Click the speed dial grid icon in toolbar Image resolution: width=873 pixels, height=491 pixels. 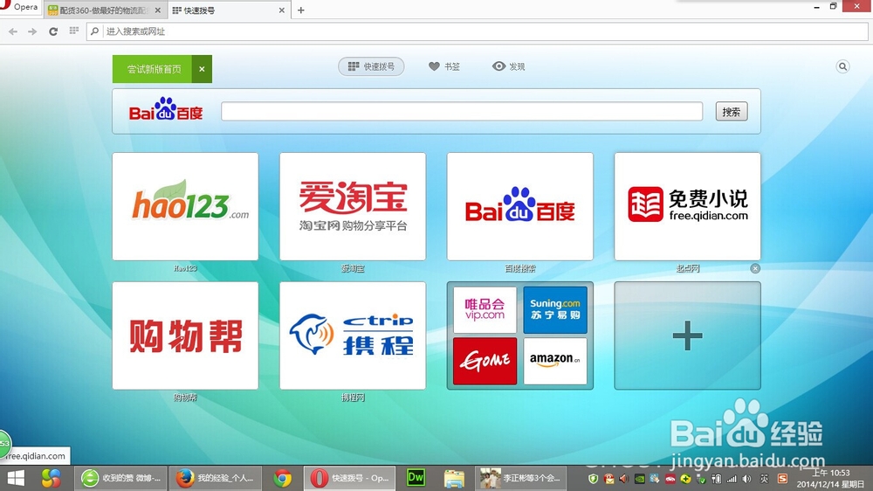pyautogui.click(x=73, y=31)
